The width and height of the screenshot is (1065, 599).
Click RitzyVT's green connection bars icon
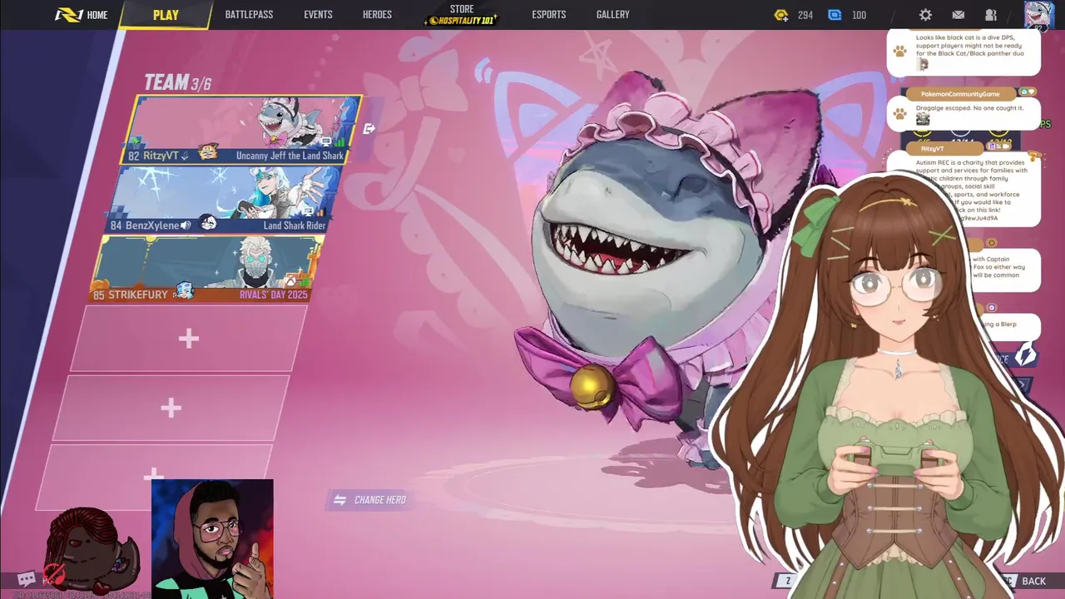(x=340, y=143)
